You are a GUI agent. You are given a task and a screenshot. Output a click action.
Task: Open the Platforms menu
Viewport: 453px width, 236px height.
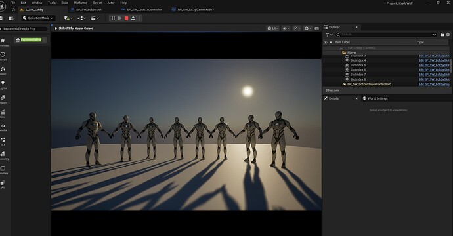pos(80,3)
